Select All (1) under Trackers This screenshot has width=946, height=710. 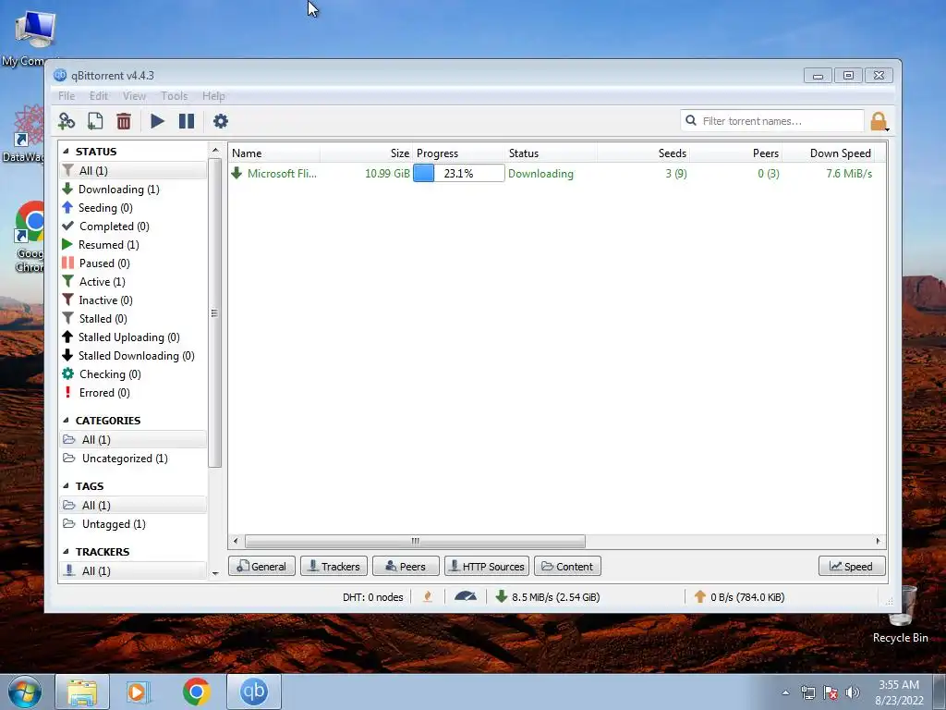tap(133, 570)
